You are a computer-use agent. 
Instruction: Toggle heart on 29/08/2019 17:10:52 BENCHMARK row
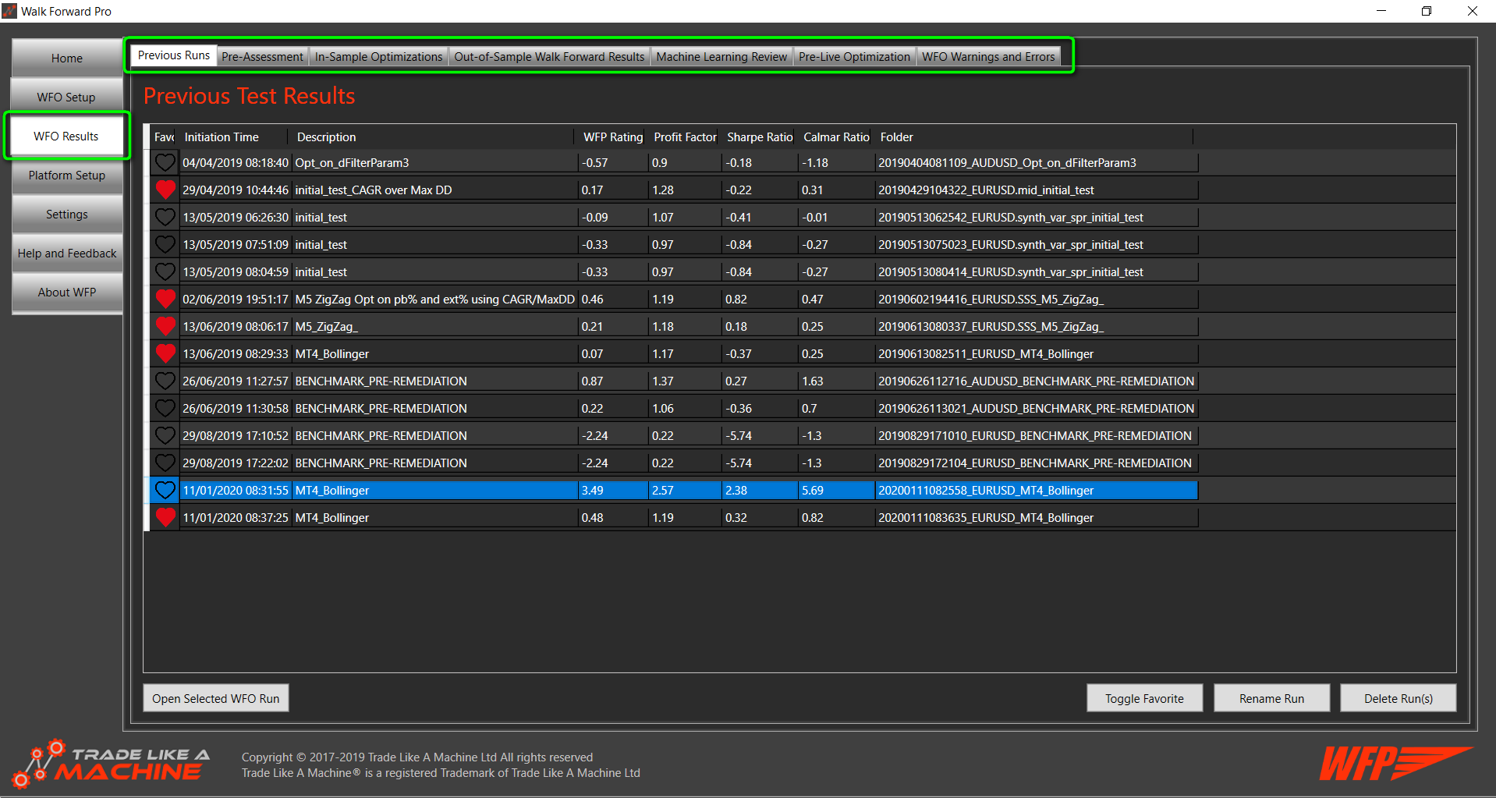165,436
